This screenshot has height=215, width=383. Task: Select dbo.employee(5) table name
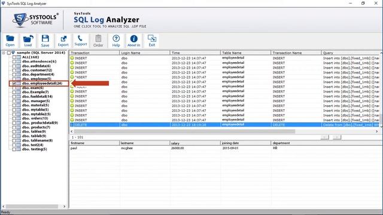click(37, 79)
